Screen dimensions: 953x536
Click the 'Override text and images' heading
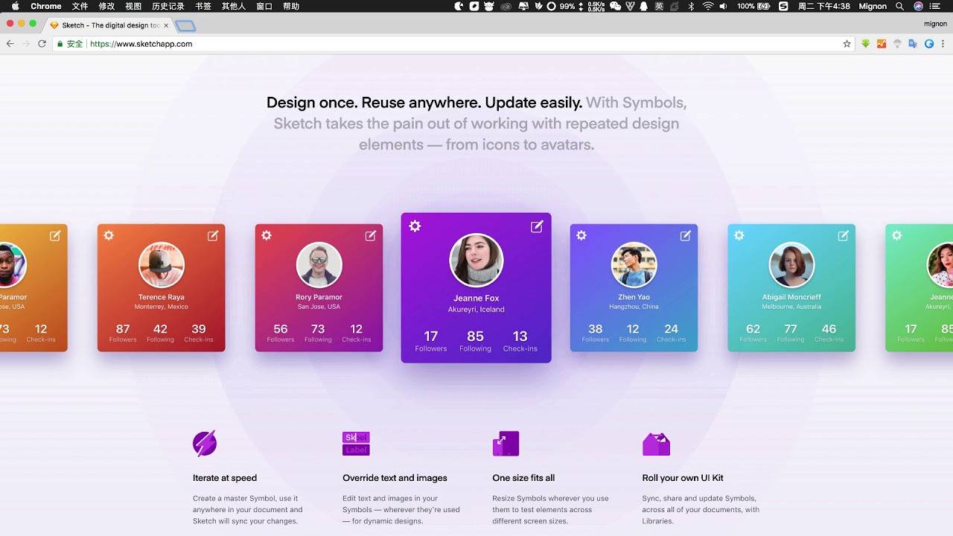395,478
